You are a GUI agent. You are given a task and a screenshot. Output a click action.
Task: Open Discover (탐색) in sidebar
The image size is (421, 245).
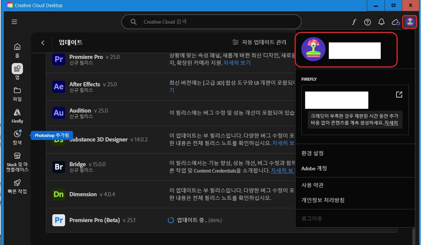pos(17,137)
